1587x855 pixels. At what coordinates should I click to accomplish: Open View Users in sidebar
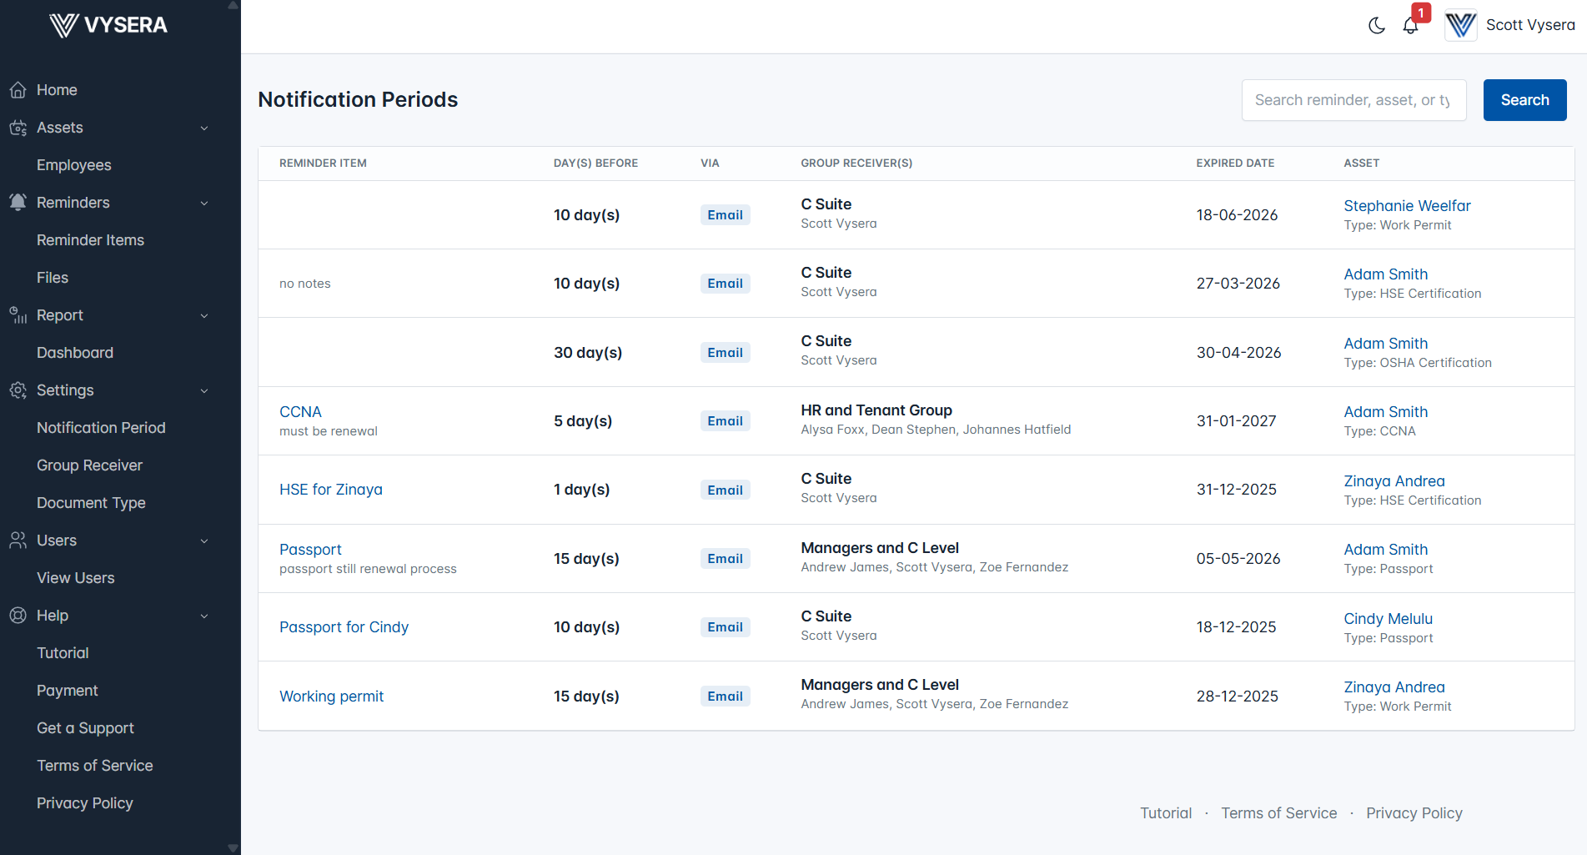[76, 578]
